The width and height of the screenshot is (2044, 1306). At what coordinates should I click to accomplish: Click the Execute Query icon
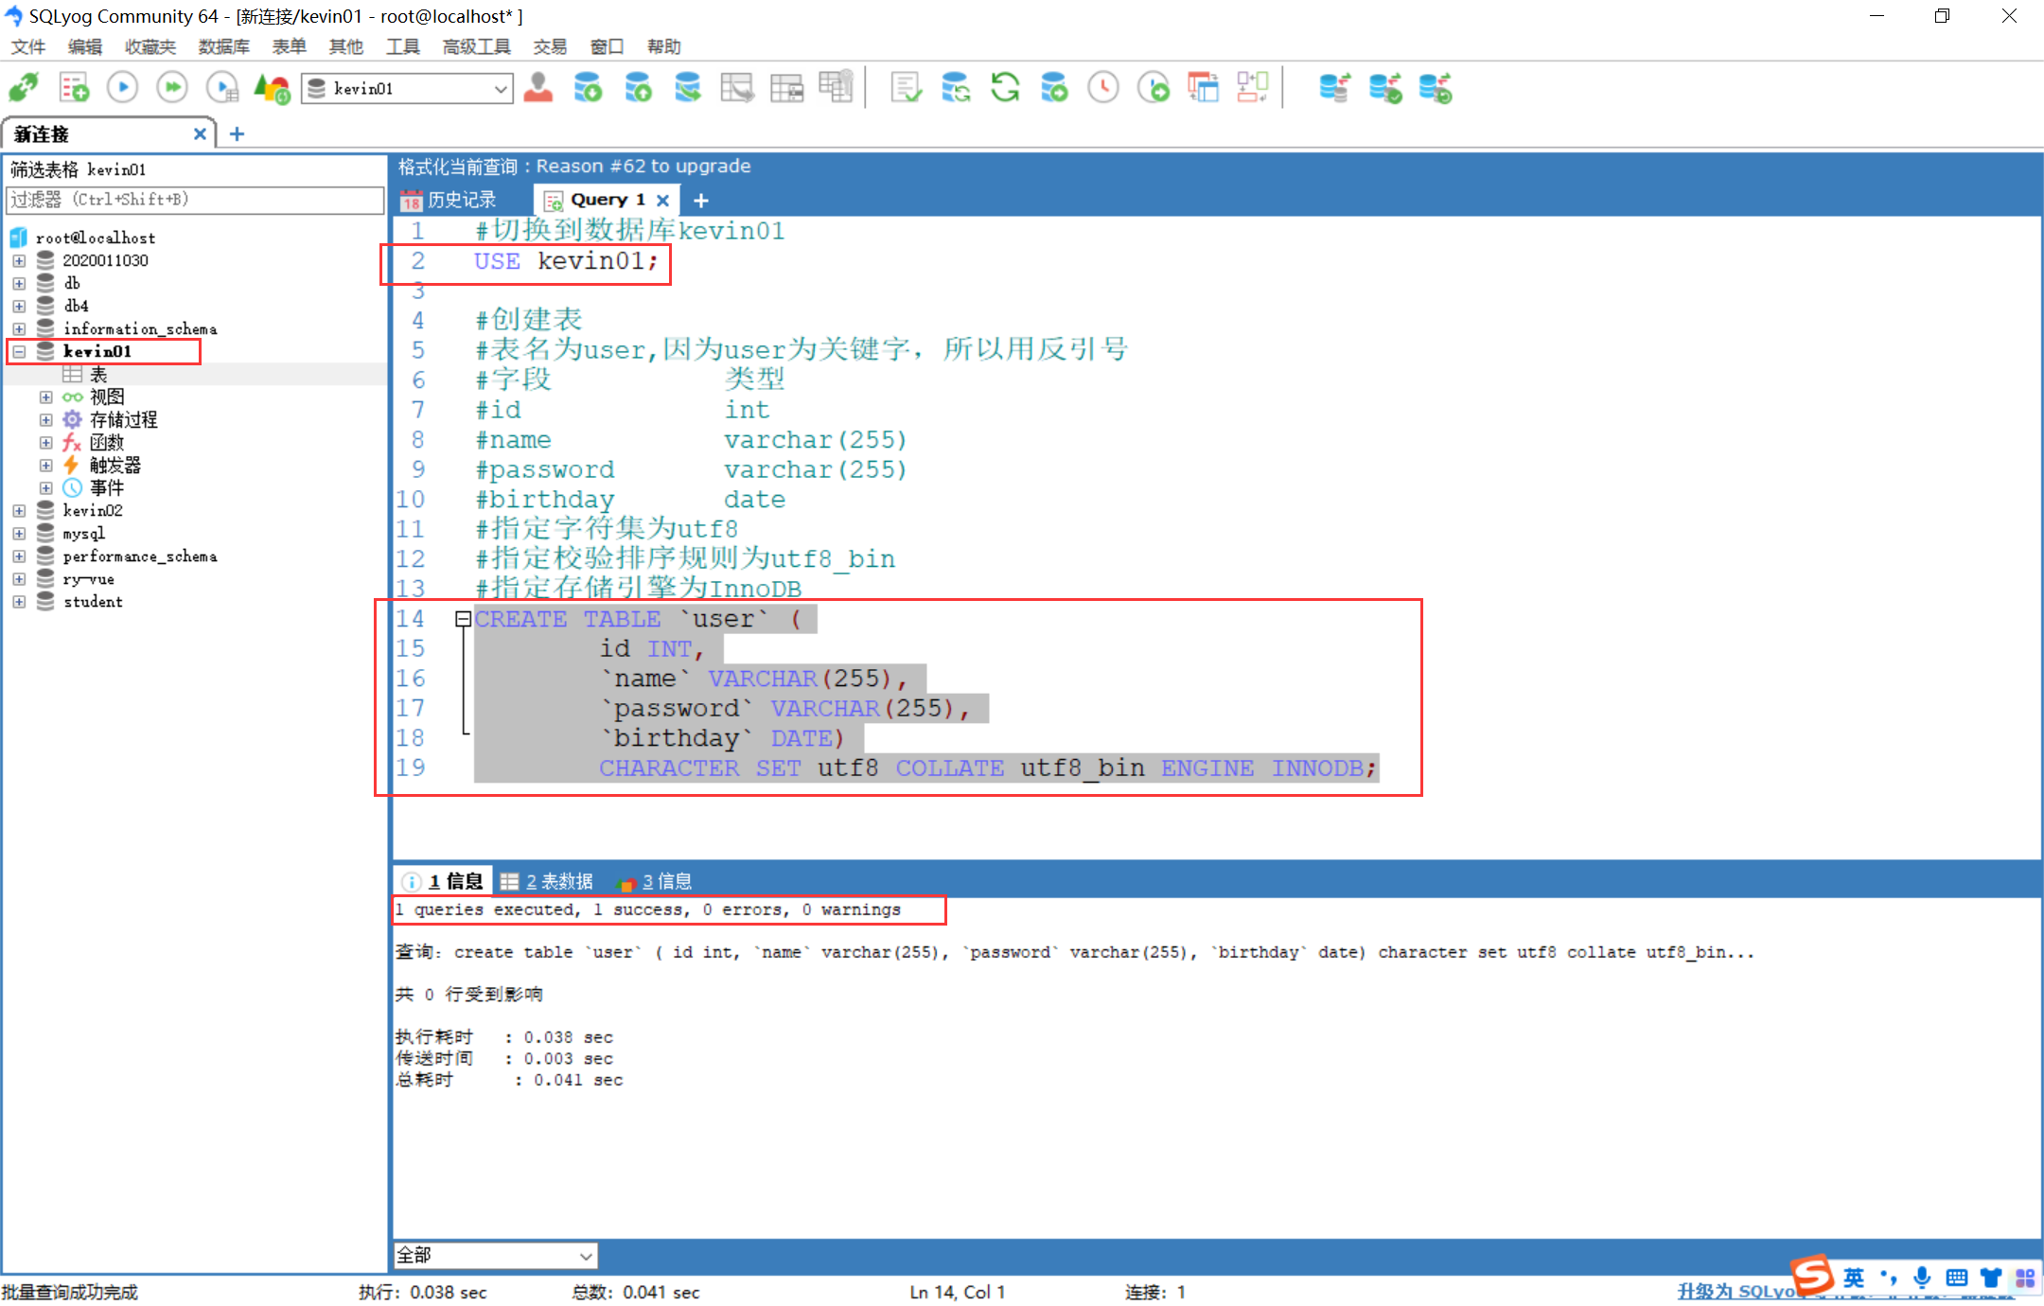click(125, 88)
